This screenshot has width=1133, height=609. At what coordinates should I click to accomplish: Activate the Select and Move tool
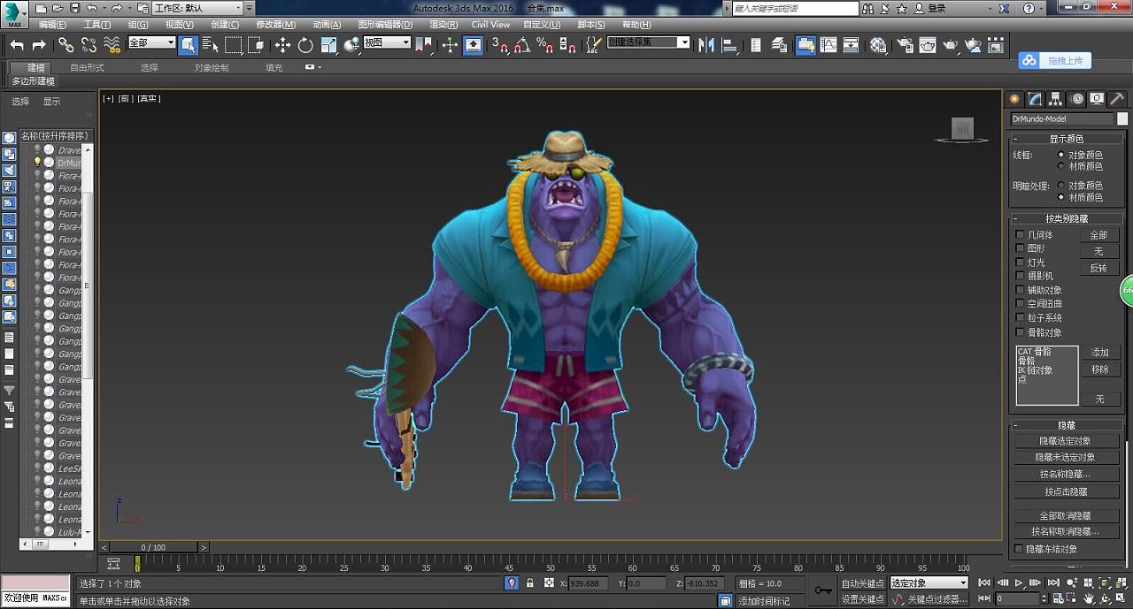[282, 45]
